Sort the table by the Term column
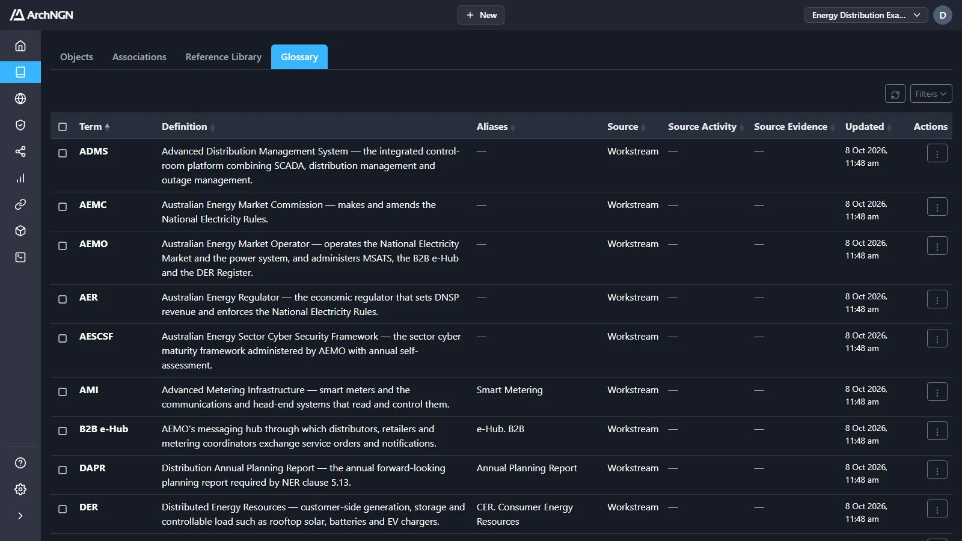This screenshot has height=541, width=962. pos(94,127)
